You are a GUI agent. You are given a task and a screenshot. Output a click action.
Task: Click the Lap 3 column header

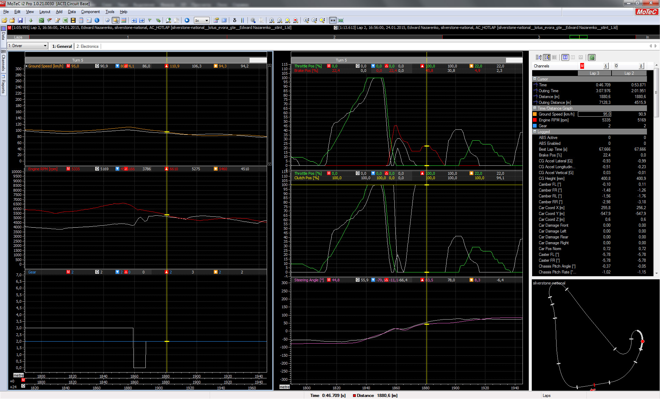[594, 73]
